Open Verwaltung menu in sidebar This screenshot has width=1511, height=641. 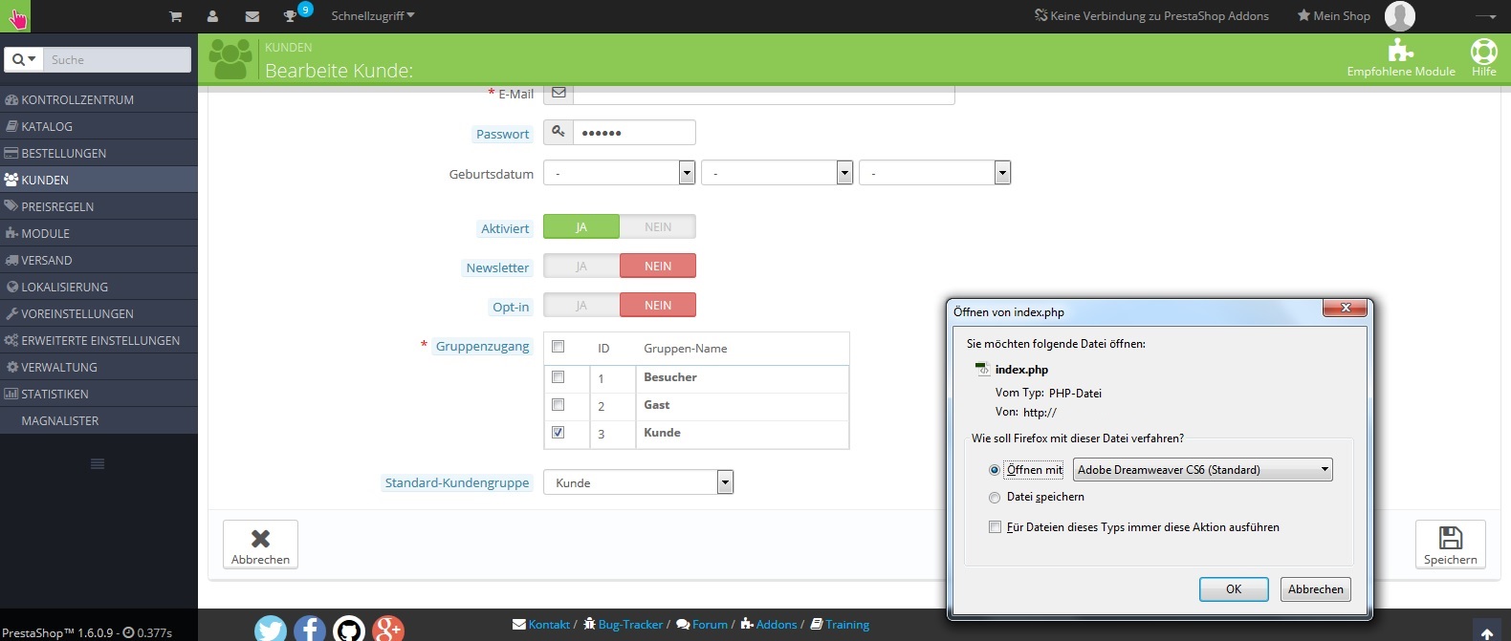(99, 367)
